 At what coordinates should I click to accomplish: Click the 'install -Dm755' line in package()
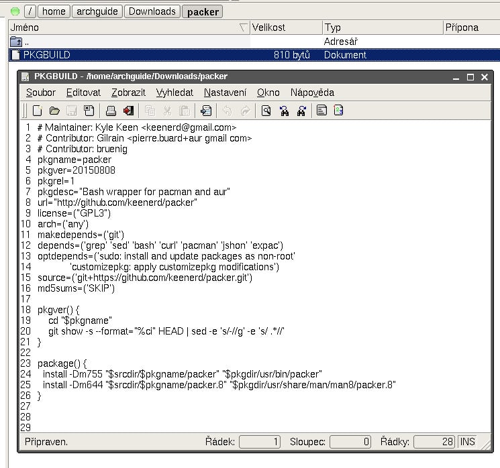183,374
